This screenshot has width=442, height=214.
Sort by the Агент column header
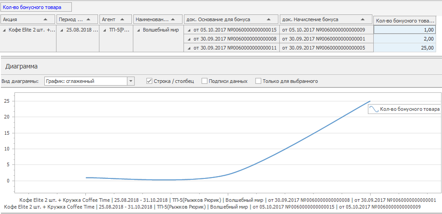(116, 19)
